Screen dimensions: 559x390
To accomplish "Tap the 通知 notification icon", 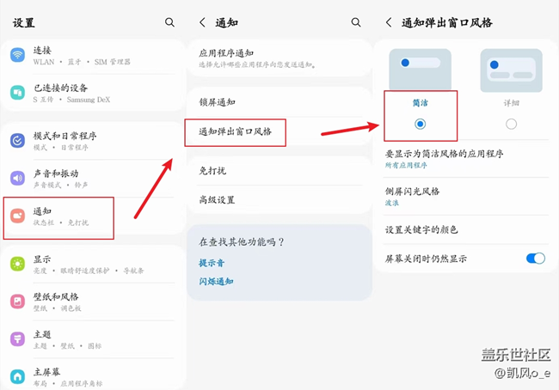I will (17, 216).
